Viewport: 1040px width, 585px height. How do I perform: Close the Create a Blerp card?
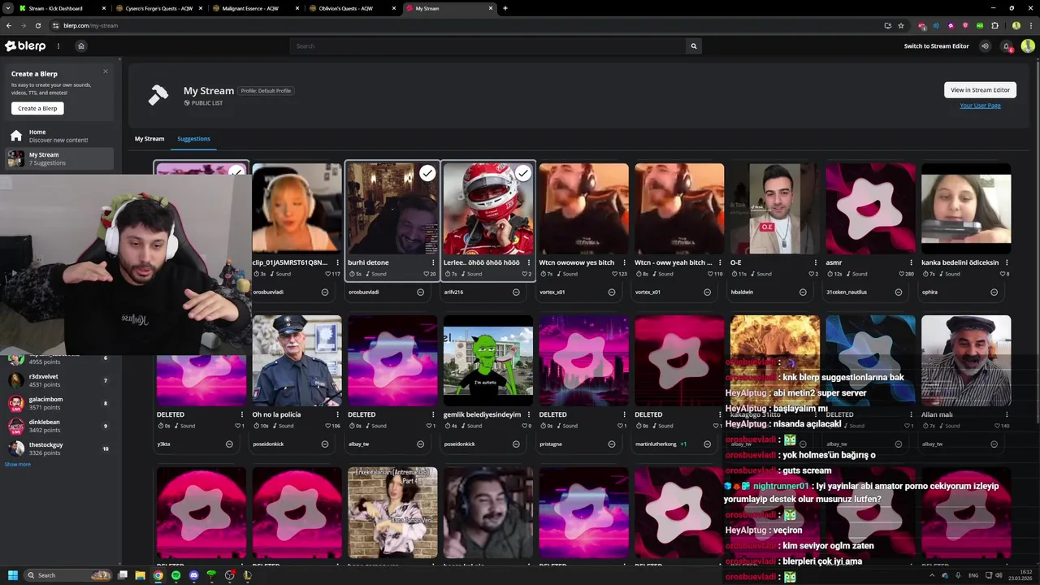106,71
